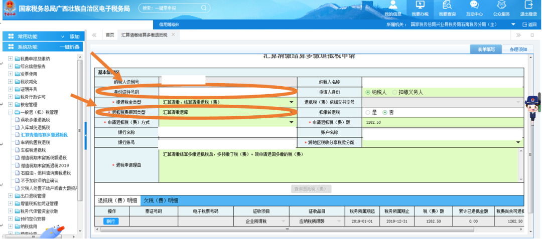Open the 申请退抵税（费）方式 dropdown
This screenshot has width=542, height=239.
pyautogui.click(x=291, y=122)
